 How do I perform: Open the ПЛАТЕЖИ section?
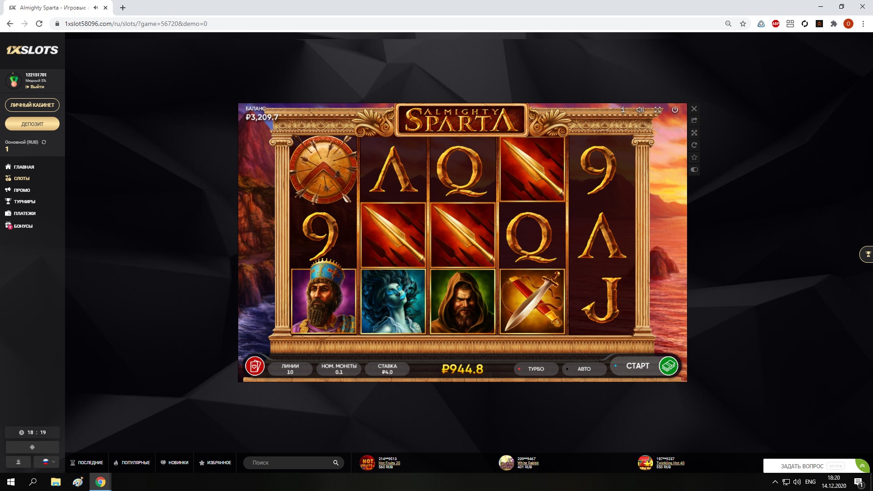(20, 213)
